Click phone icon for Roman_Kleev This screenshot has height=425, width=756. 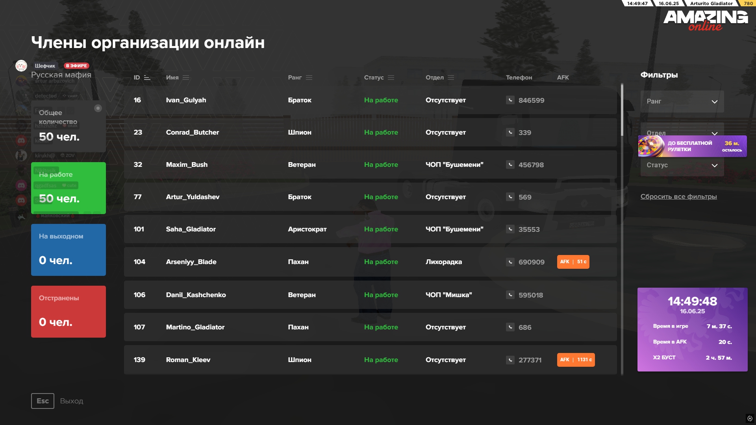pyautogui.click(x=510, y=360)
